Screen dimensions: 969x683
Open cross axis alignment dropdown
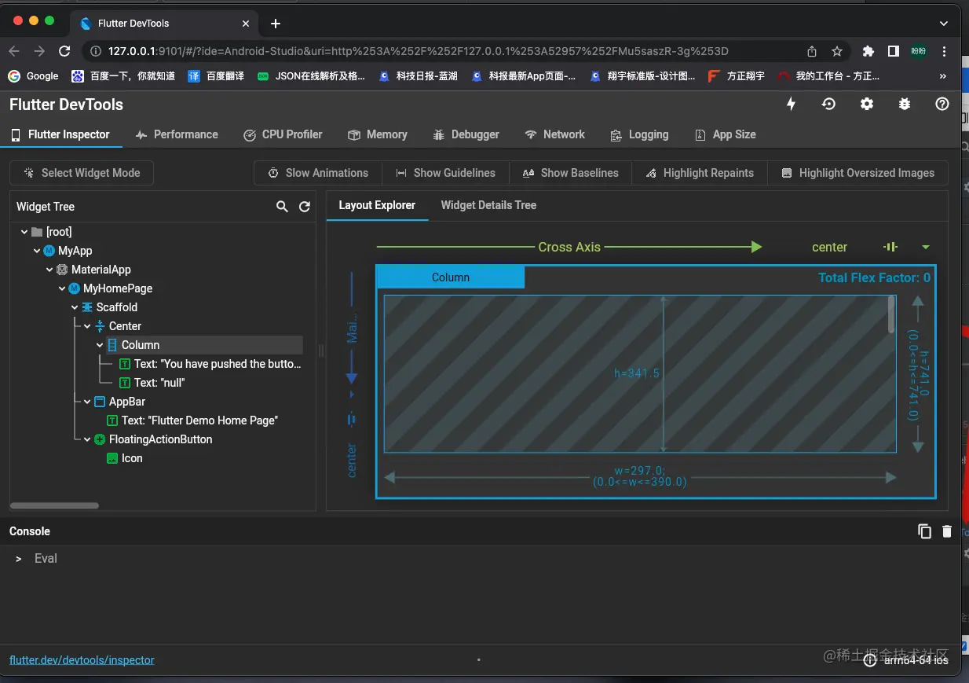tap(925, 247)
